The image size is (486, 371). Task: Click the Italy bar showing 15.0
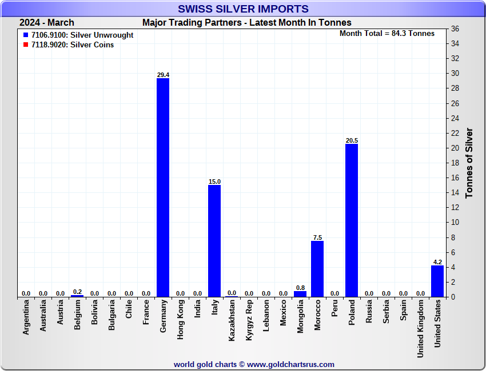pos(214,241)
